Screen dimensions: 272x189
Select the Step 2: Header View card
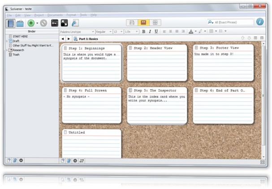pyautogui.click(x=157, y=63)
